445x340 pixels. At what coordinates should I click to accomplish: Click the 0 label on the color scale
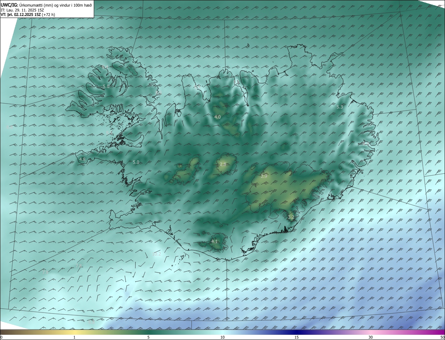coord(1,337)
